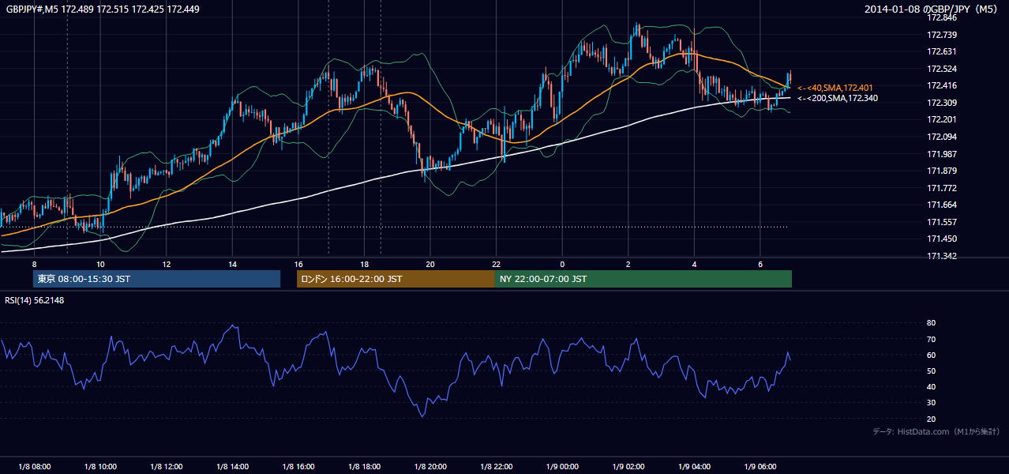
Task: Click the 1/8 08:00 bottom time label
Action: (x=35, y=467)
